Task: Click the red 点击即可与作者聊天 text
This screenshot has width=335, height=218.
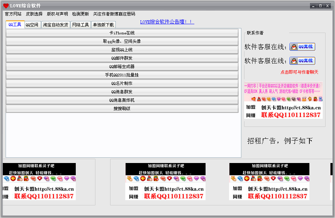Action: [299, 72]
